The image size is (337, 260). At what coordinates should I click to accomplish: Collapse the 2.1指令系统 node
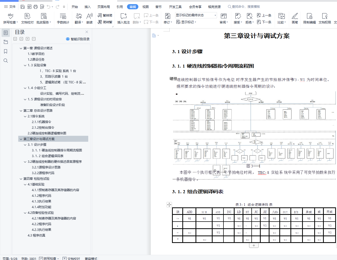(25, 116)
